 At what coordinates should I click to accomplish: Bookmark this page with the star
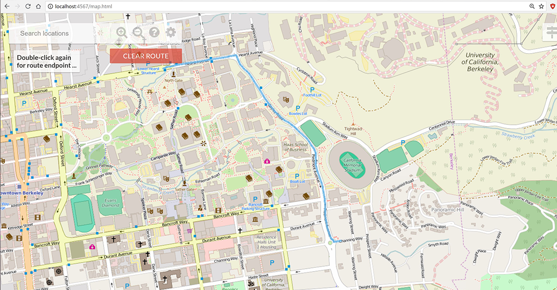[x=542, y=6]
